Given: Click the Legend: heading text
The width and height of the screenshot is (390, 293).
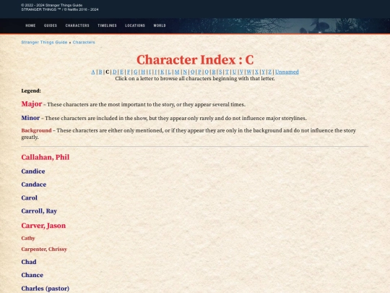Looking at the screenshot, I should tap(31, 90).
